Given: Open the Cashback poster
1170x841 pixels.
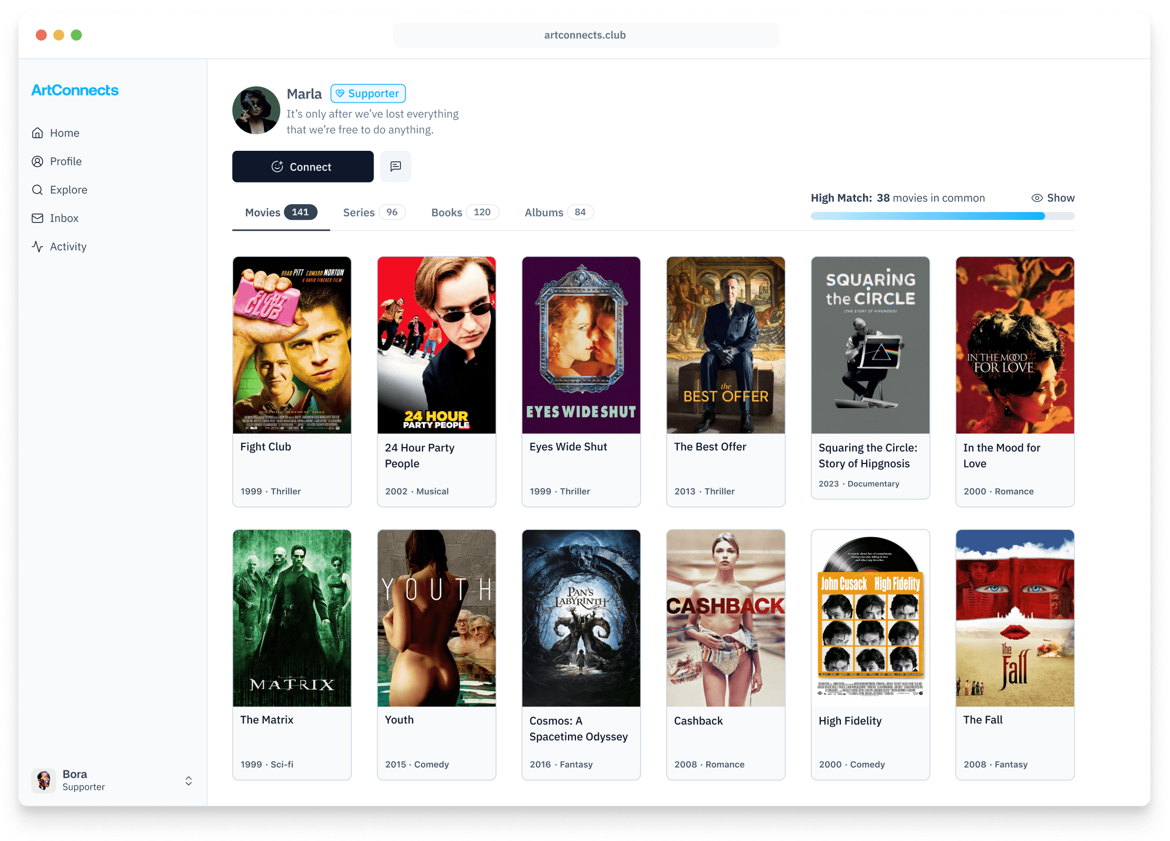Looking at the screenshot, I should coord(726,618).
